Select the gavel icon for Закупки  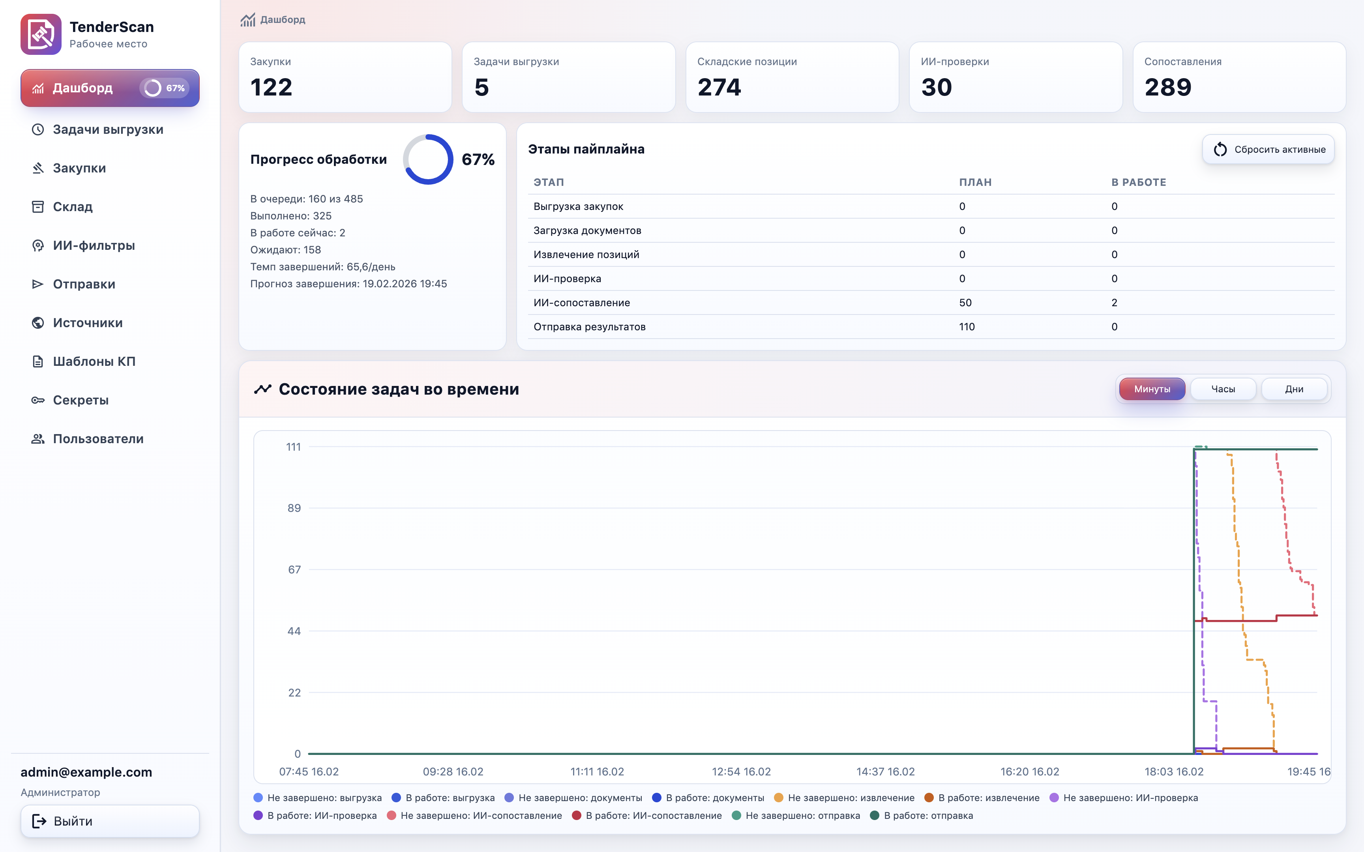point(37,167)
